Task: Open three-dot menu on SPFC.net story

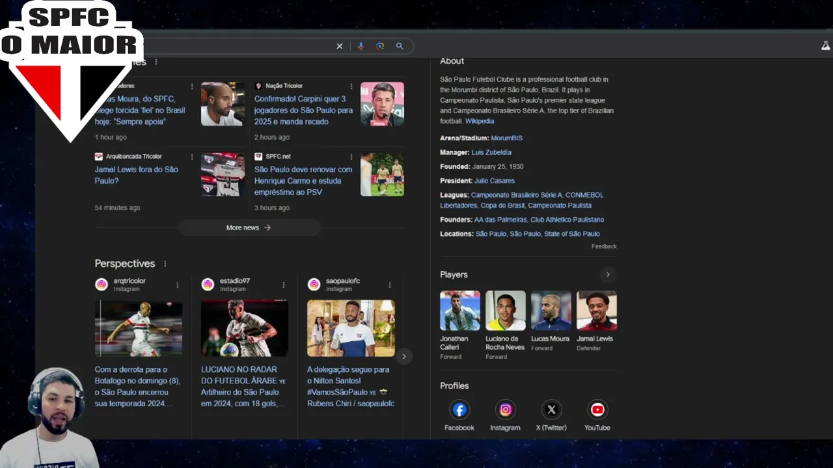Action: tap(351, 157)
